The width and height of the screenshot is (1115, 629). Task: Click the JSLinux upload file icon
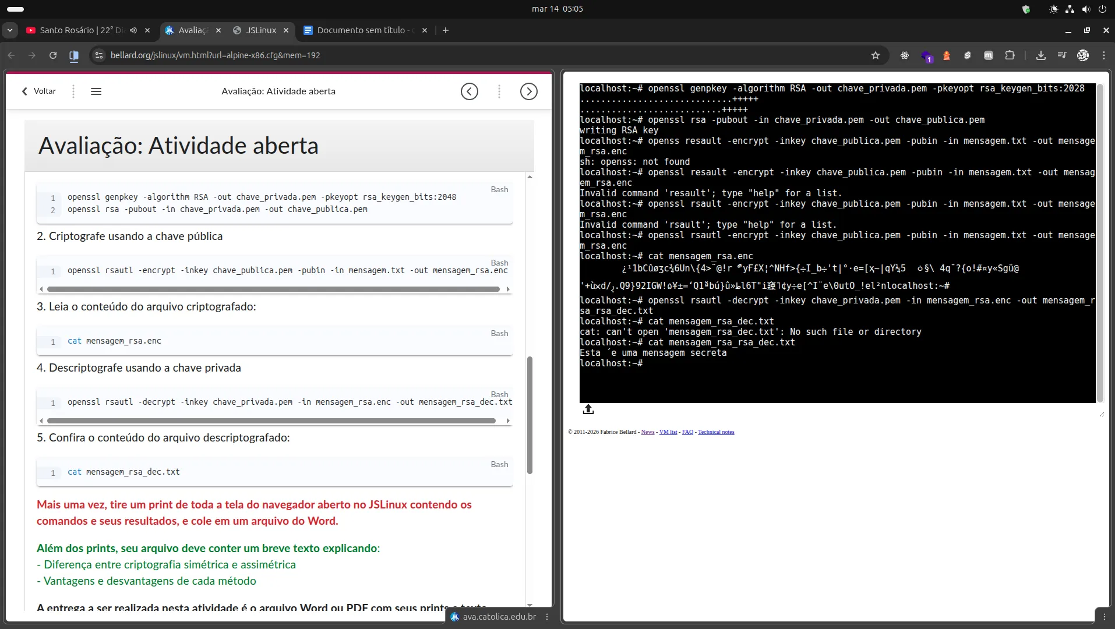(x=588, y=409)
